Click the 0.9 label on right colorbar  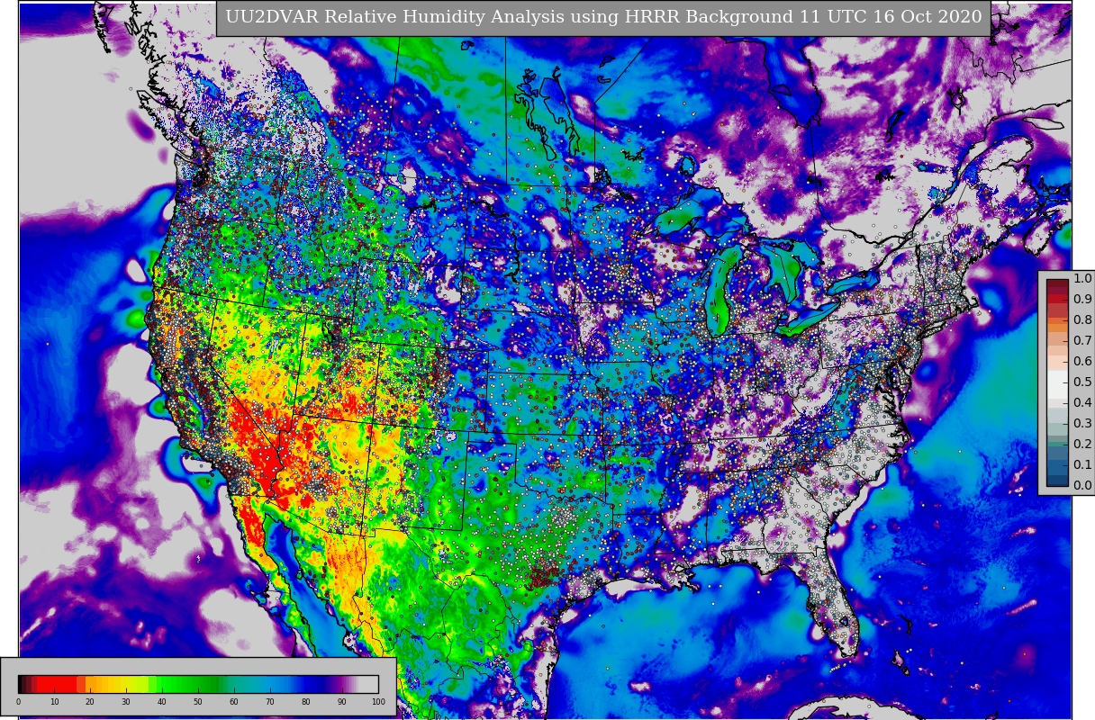pyautogui.click(x=1081, y=300)
